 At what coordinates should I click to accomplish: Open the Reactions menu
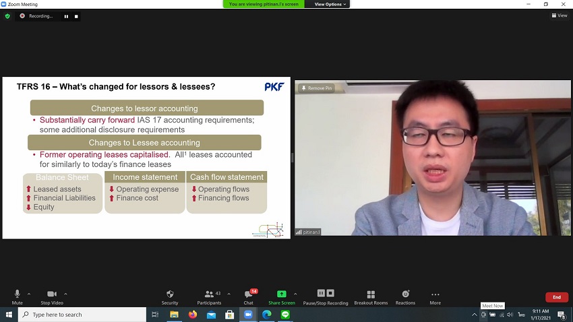(x=405, y=296)
